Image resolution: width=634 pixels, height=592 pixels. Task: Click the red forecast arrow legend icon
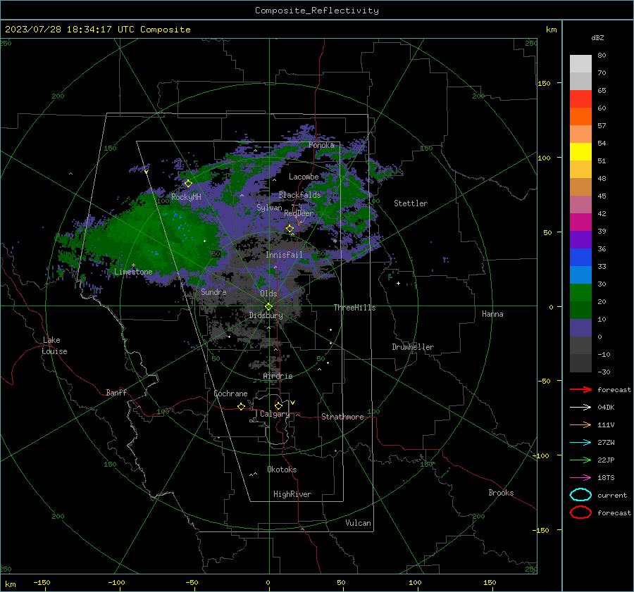tap(580, 389)
